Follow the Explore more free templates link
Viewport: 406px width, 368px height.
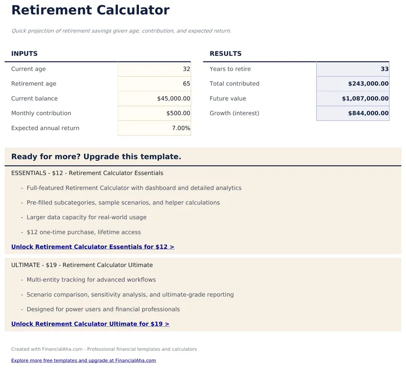pyautogui.click(x=83, y=360)
